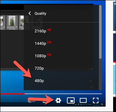116x112 pixels.
Task: Click the ENG language indicator in tray
Action: [x=90, y=105]
